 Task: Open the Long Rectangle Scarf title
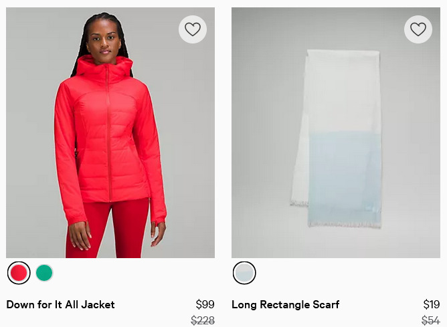point(285,304)
